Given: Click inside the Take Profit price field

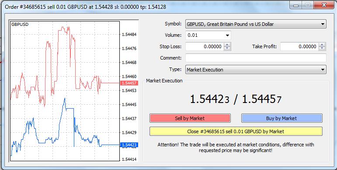Looking at the screenshot, I should click(x=299, y=46).
